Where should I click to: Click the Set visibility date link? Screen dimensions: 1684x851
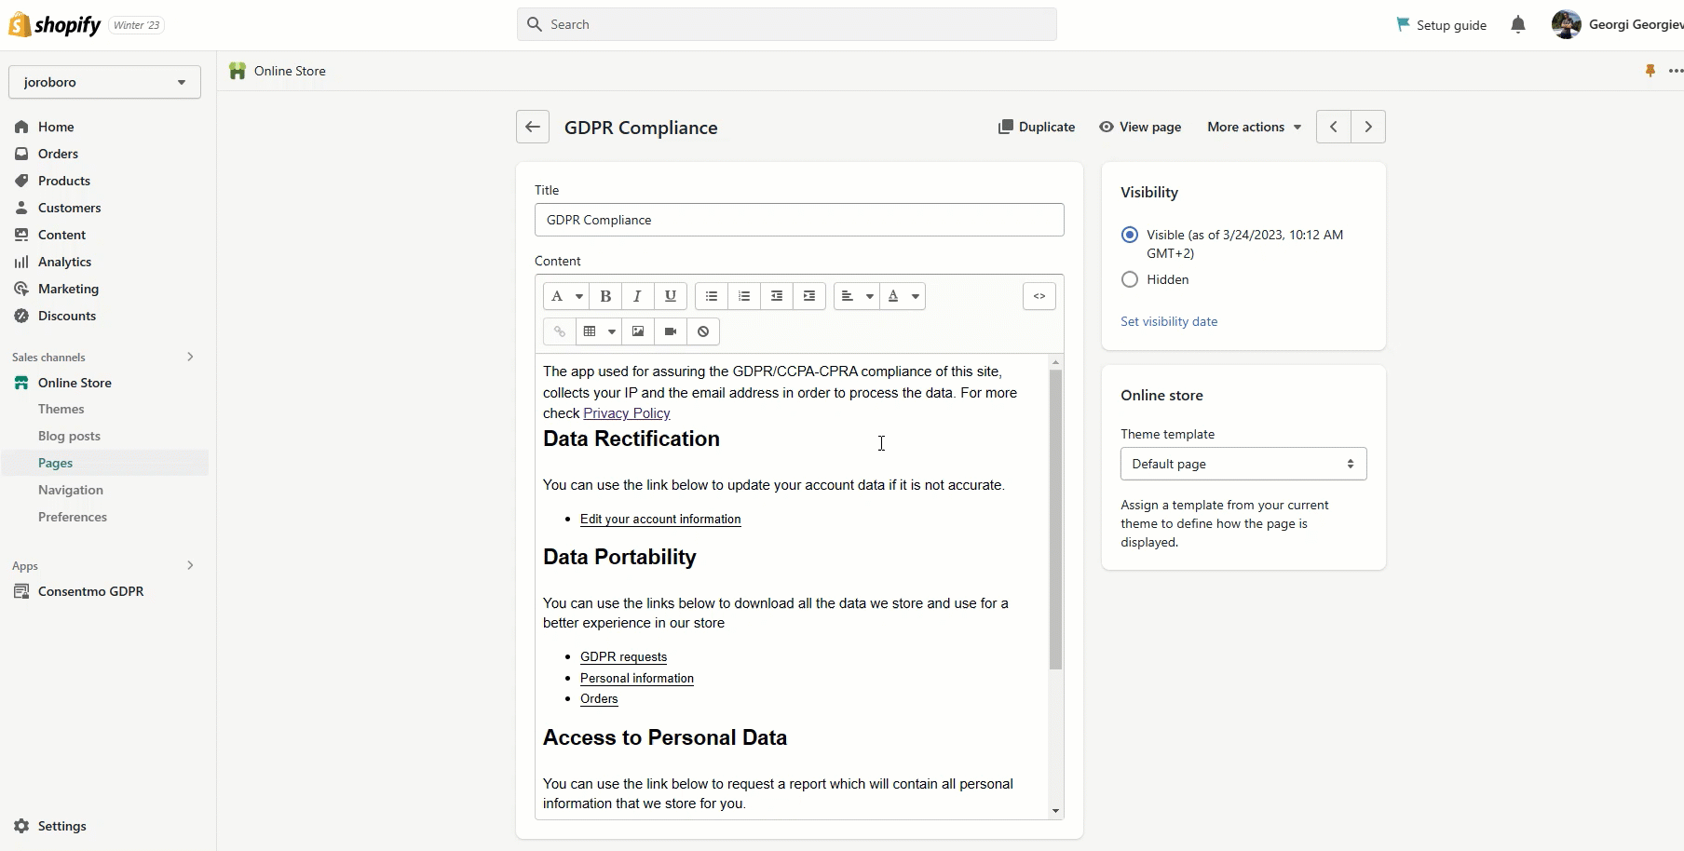click(1169, 321)
